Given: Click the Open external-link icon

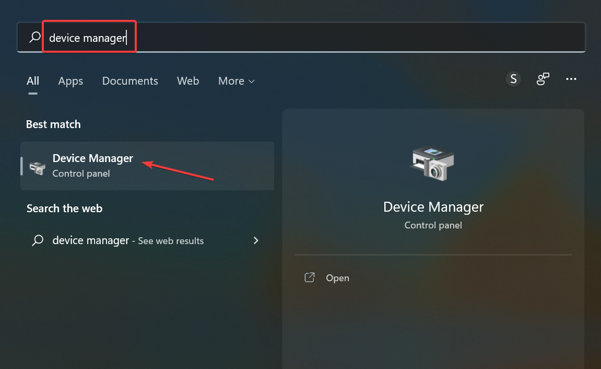Looking at the screenshot, I should tap(309, 278).
